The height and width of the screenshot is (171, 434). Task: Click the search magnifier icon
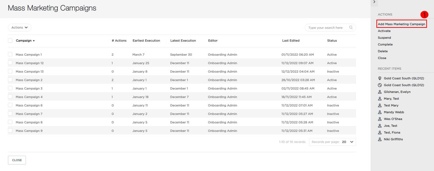point(351,27)
